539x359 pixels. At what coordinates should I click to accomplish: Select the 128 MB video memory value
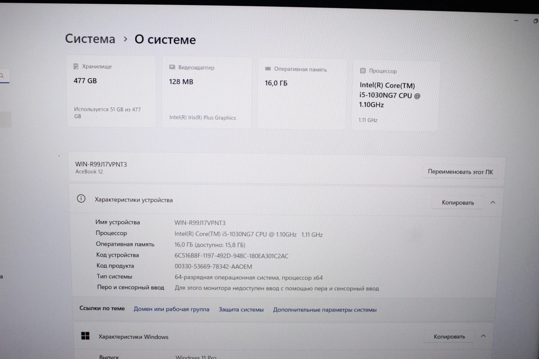coord(181,82)
